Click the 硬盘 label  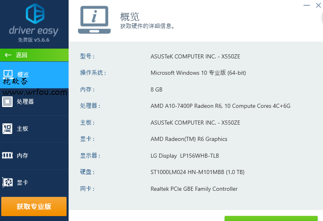[x=87, y=172]
